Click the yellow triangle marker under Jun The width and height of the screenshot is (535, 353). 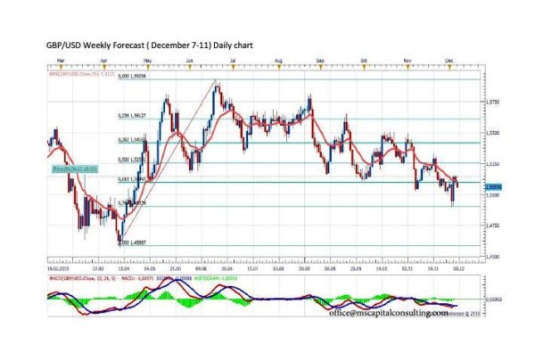pyautogui.click(x=189, y=68)
